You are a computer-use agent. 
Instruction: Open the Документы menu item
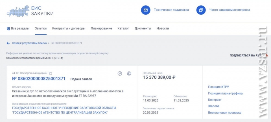(x=143, y=28)
